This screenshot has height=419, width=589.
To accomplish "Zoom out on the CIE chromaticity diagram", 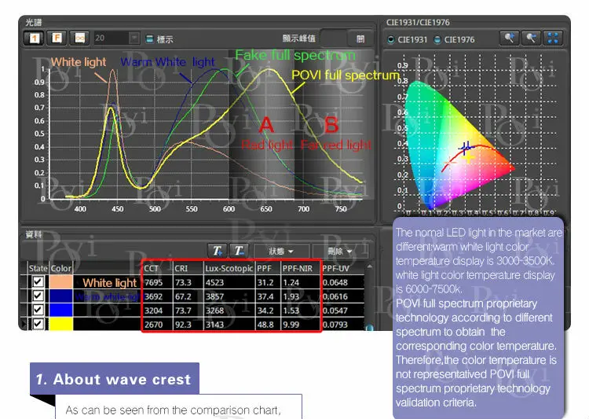I will coord(531,38).
